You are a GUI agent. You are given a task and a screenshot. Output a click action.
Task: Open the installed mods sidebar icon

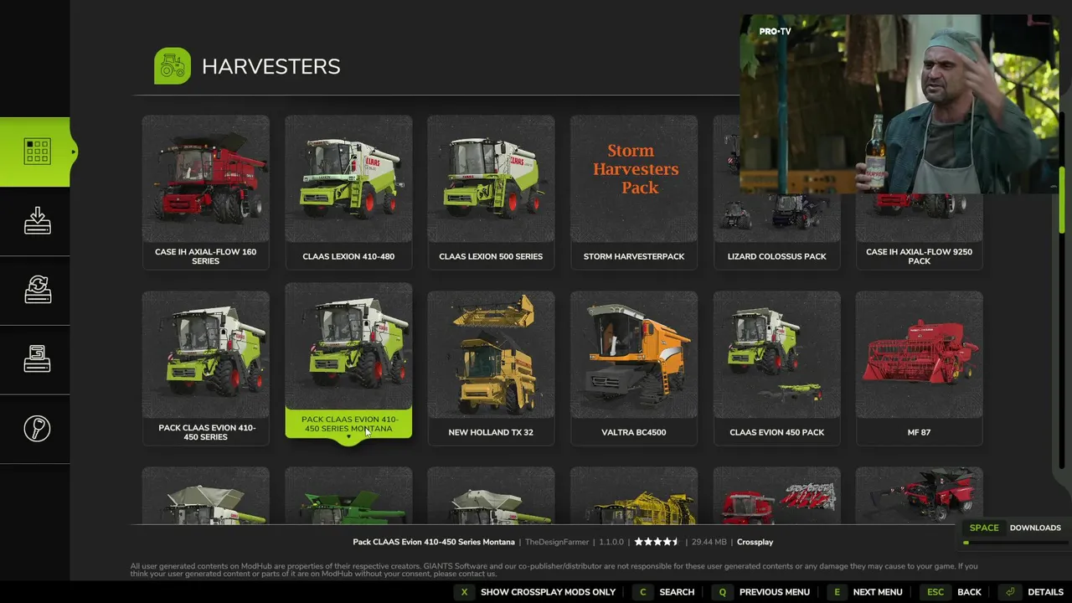coord(37,359)
